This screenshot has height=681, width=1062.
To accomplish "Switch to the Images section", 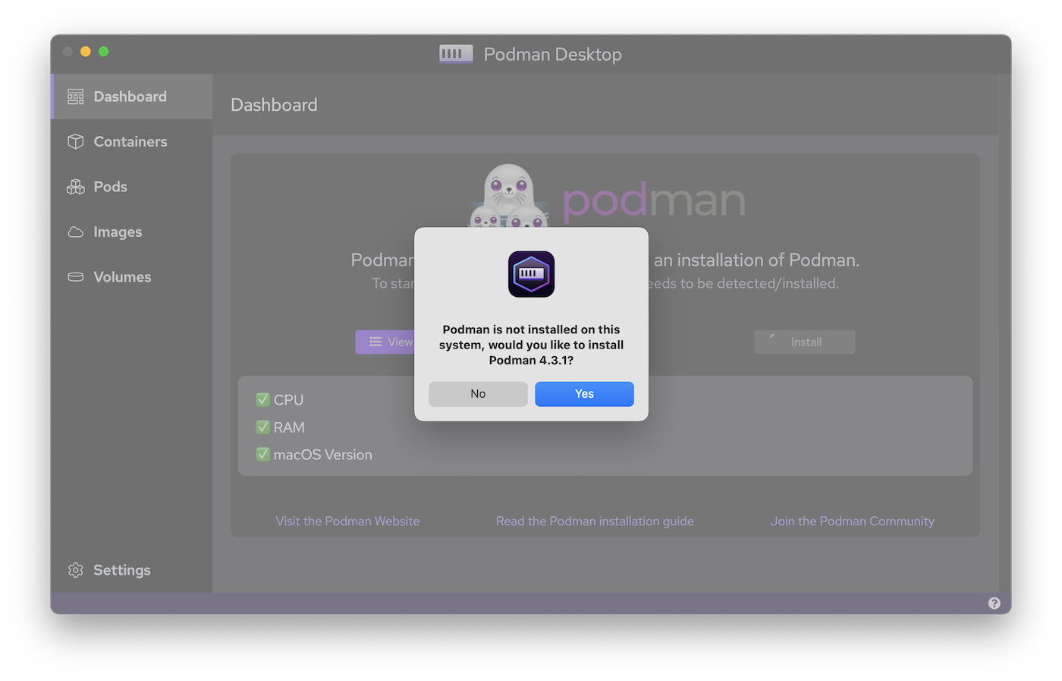I will [x=118, y=232].
